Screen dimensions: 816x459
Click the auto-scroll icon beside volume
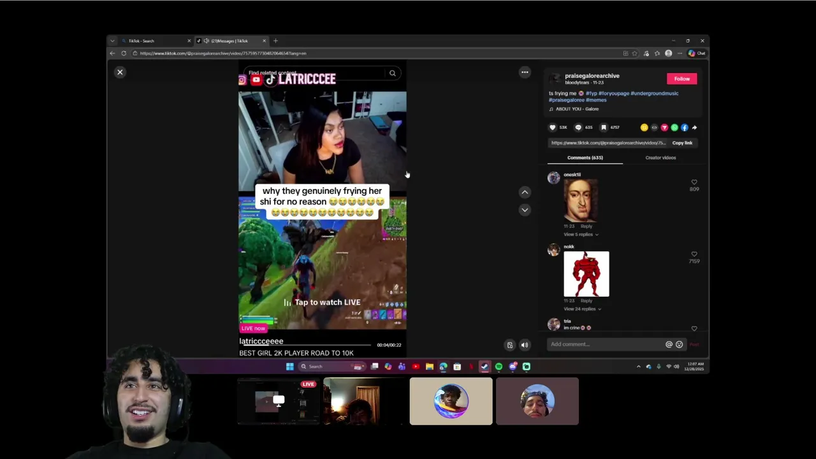(509, 345)
